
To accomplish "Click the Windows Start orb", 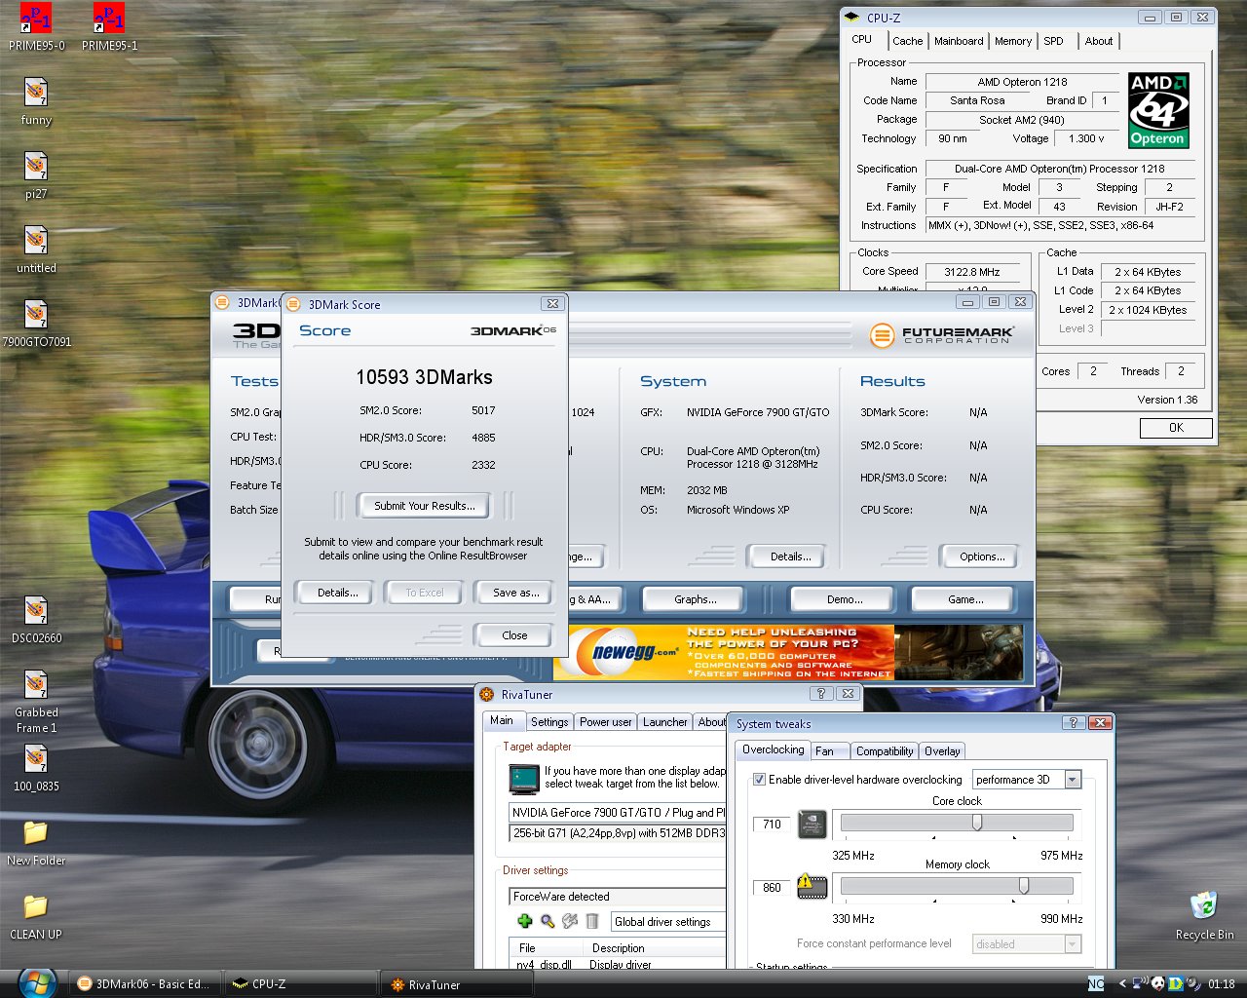I will tap(36, 982).
